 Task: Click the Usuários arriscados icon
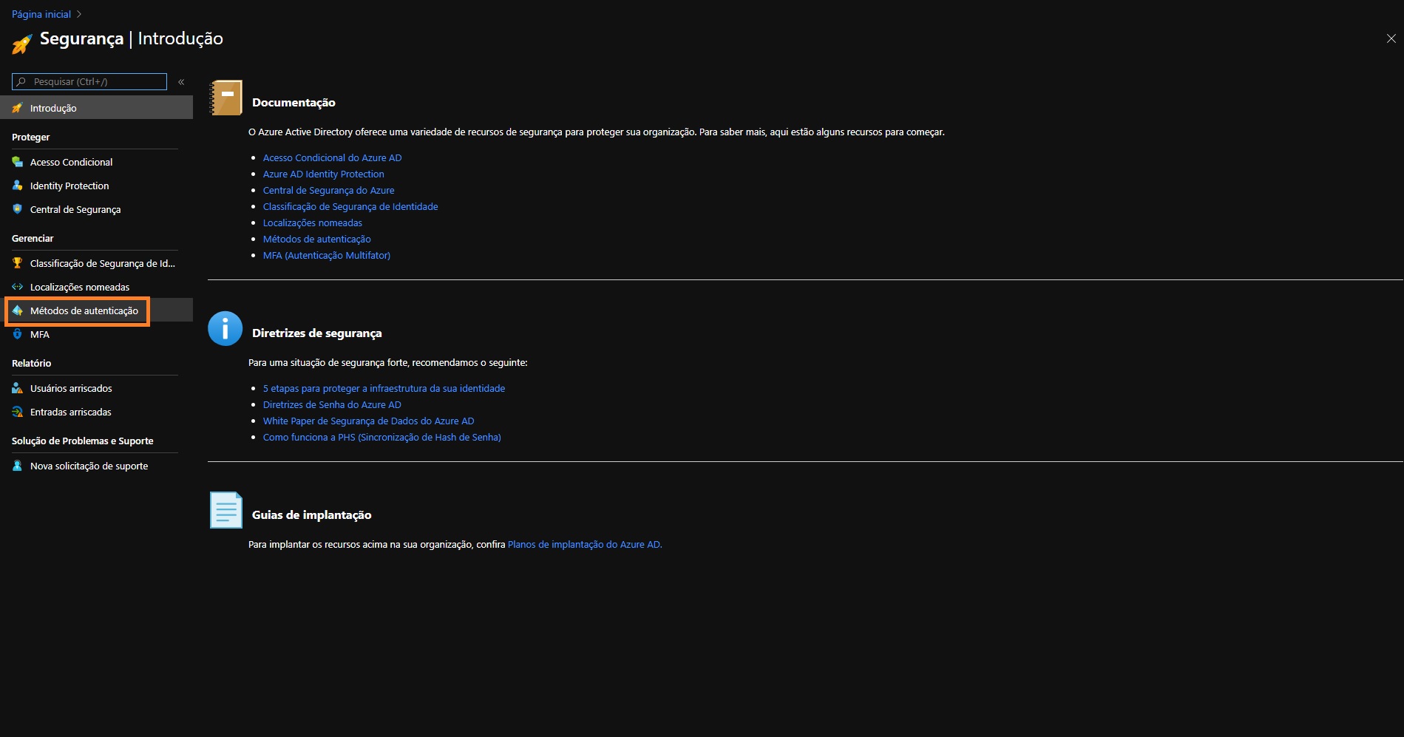point(17,388)
